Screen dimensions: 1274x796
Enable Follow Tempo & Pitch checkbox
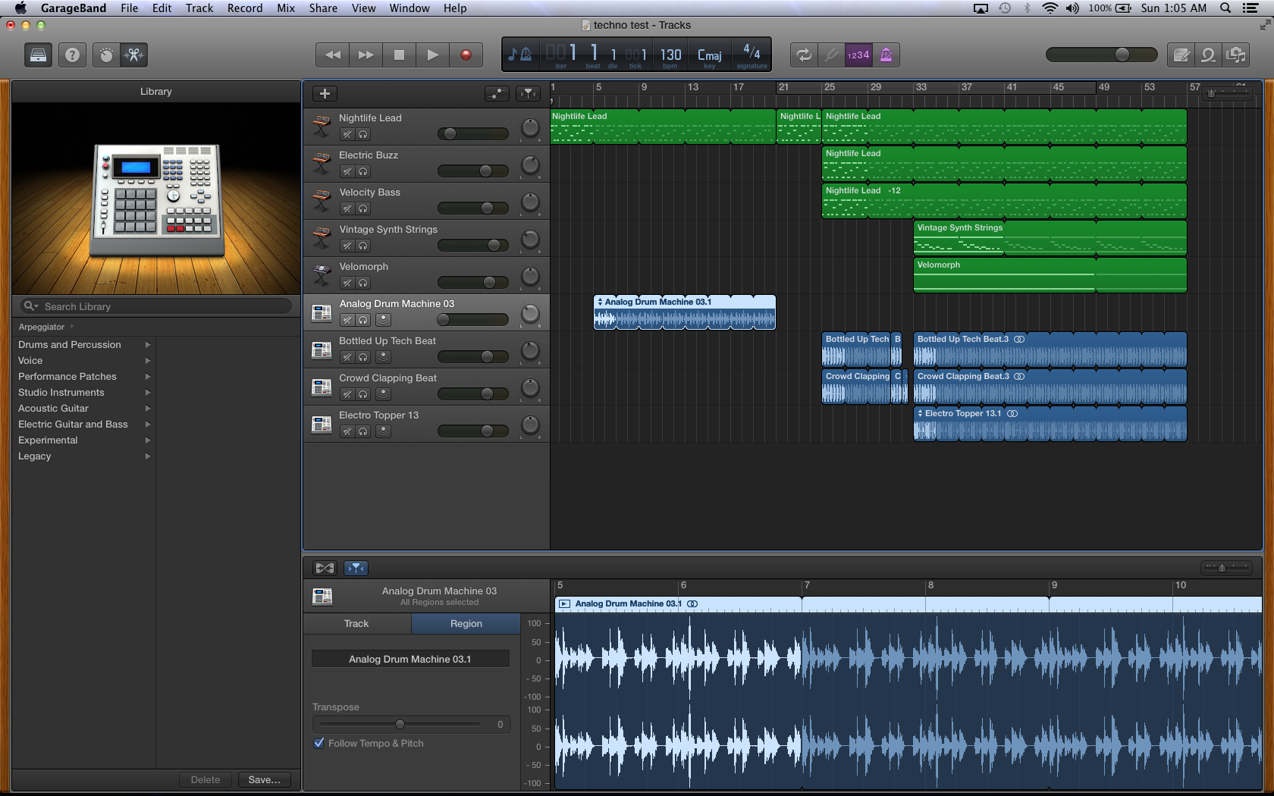click(x=319, y=743)
